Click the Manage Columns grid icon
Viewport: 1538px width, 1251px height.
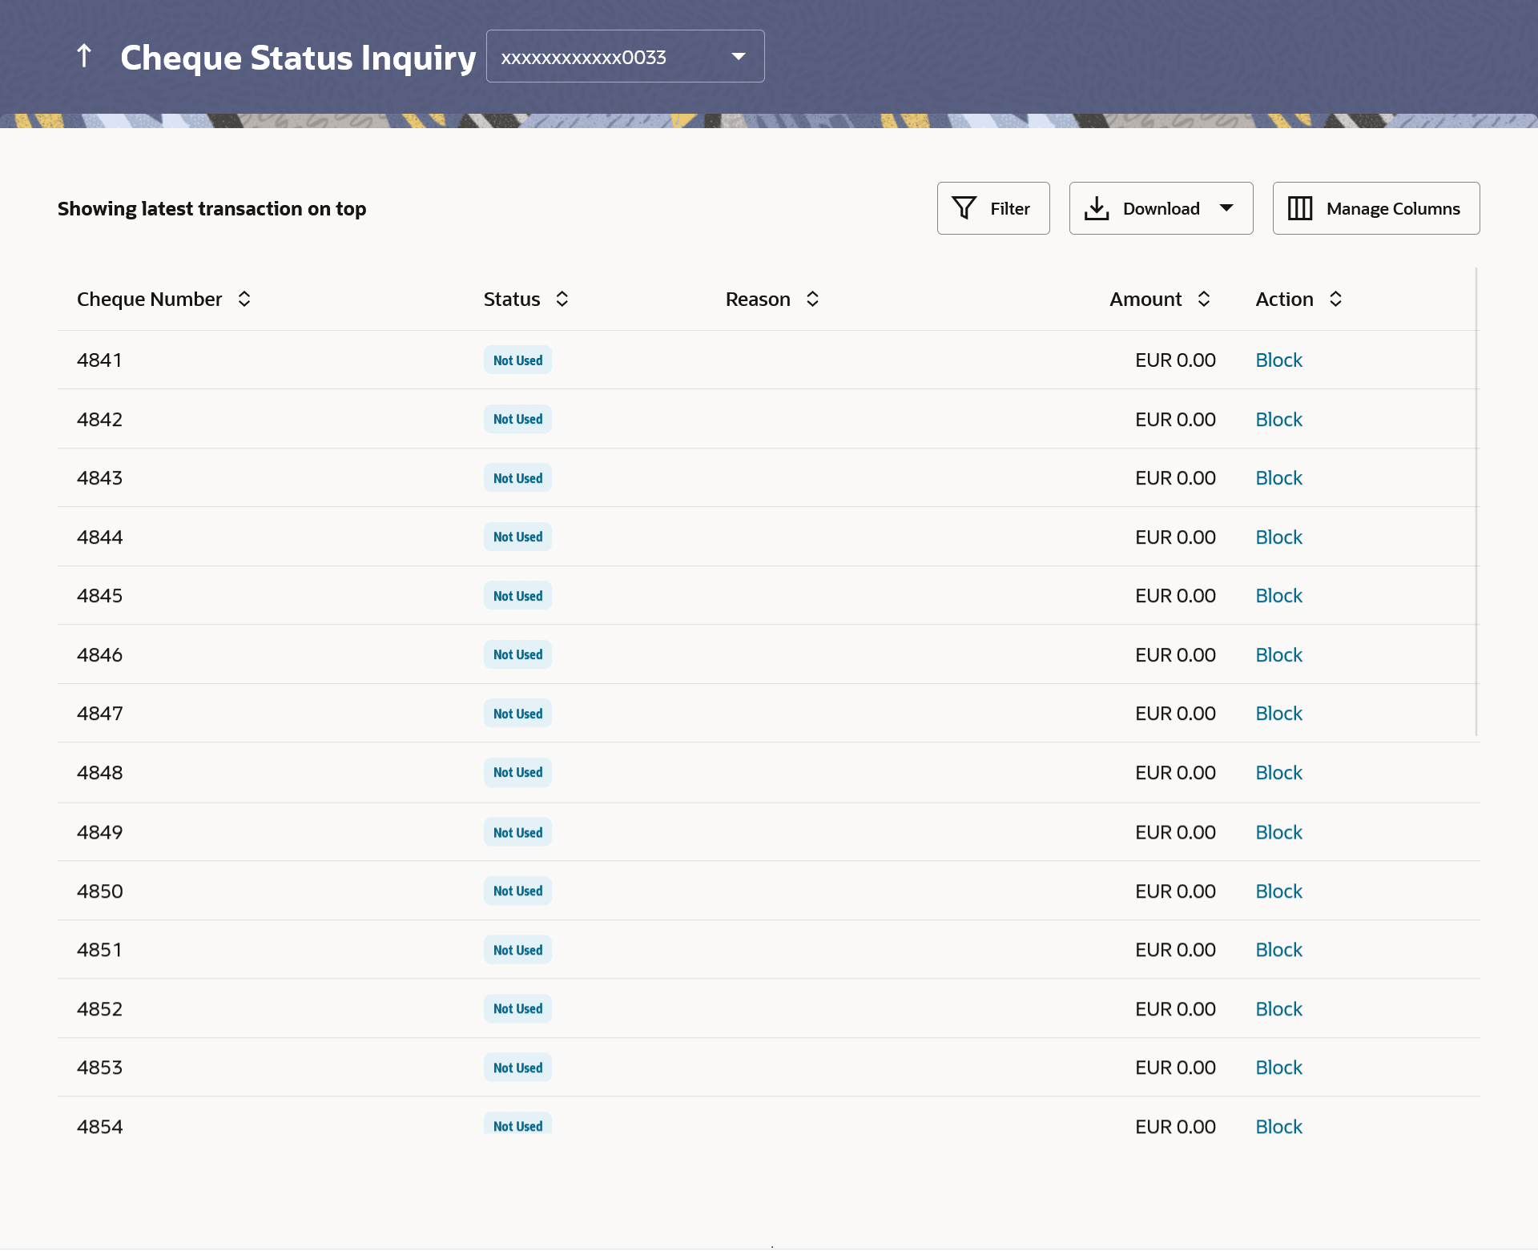pos(1299,208)
